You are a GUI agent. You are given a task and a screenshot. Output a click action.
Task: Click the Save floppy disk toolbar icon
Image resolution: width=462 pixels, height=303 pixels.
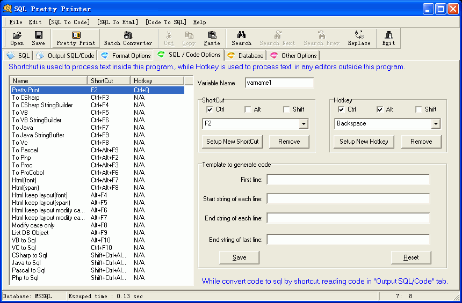click(38, 38)
